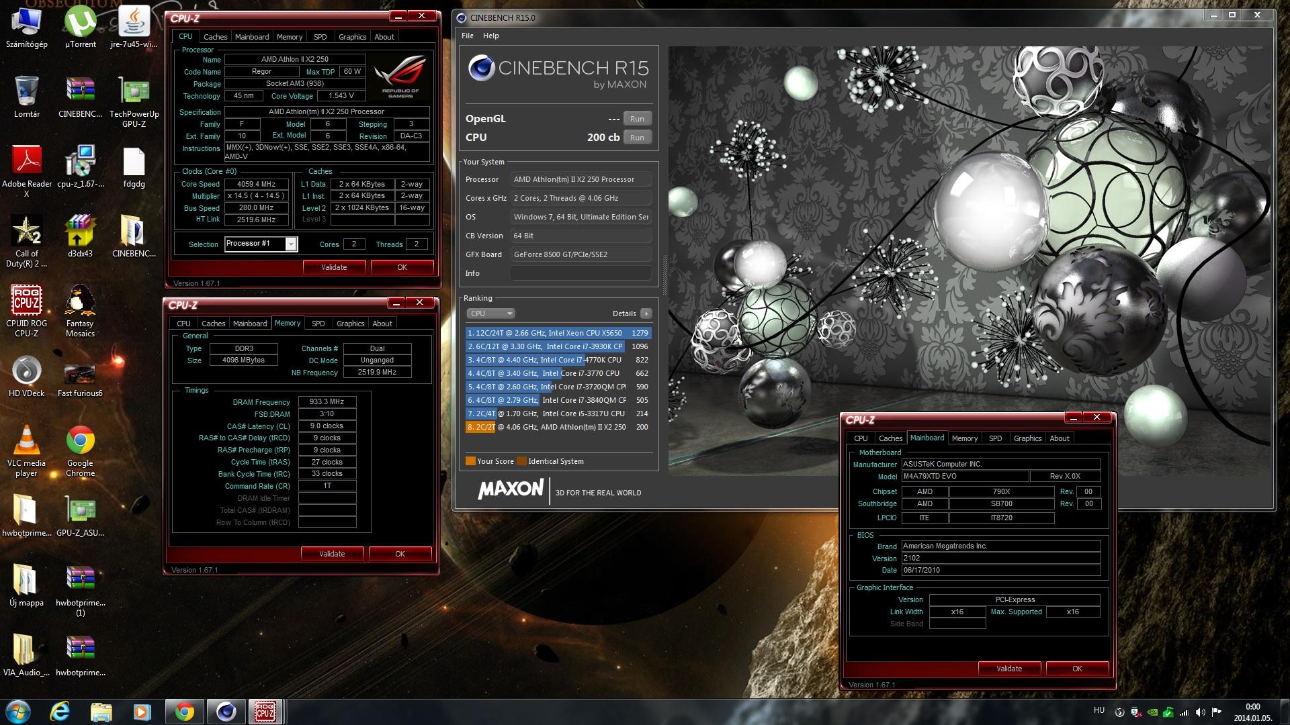
Task: Open the fdgdg file icon
Action: (x=134, y=166)
